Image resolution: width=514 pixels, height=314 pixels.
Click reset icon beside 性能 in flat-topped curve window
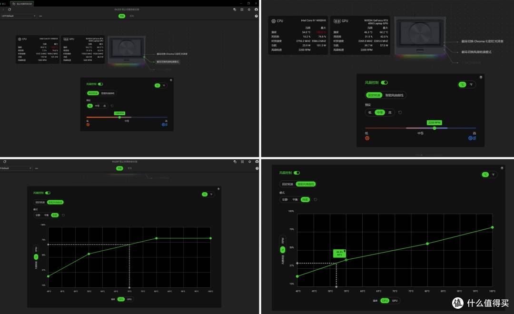[x=63, y=216]
